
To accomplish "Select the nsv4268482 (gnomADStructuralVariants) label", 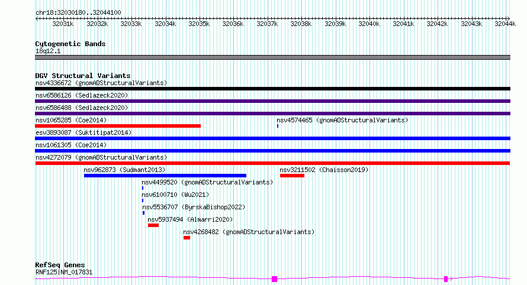I will click(x=249, y=232).
